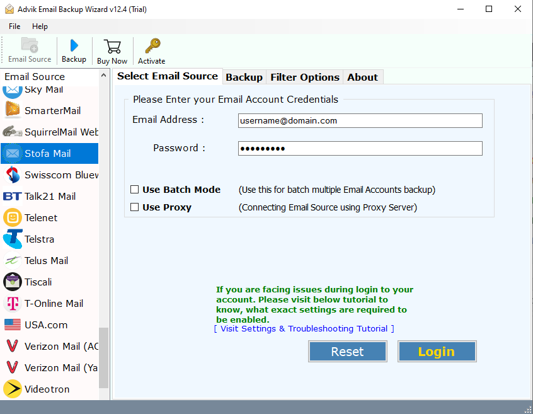
Task: Click the Verizon Mail (Yahoo) icon
Action: (x=13, y=367)
